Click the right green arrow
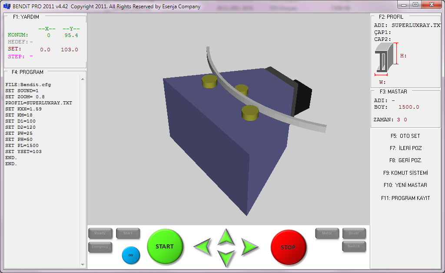Viewport: 445px width, 273px height. pyautogui.click(x=249, y=246)
